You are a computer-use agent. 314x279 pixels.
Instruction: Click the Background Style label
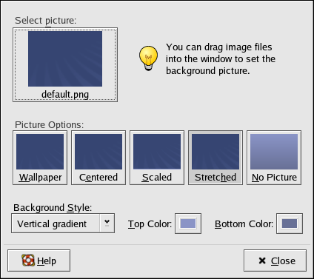pos(53,208)
